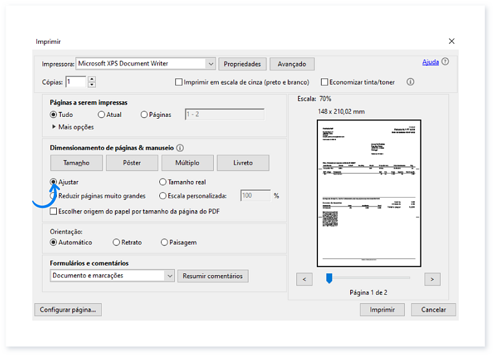Increase Cópias using the up arrow
The height and width of the screenshot is (356, 494).
(x=91, y=78)
